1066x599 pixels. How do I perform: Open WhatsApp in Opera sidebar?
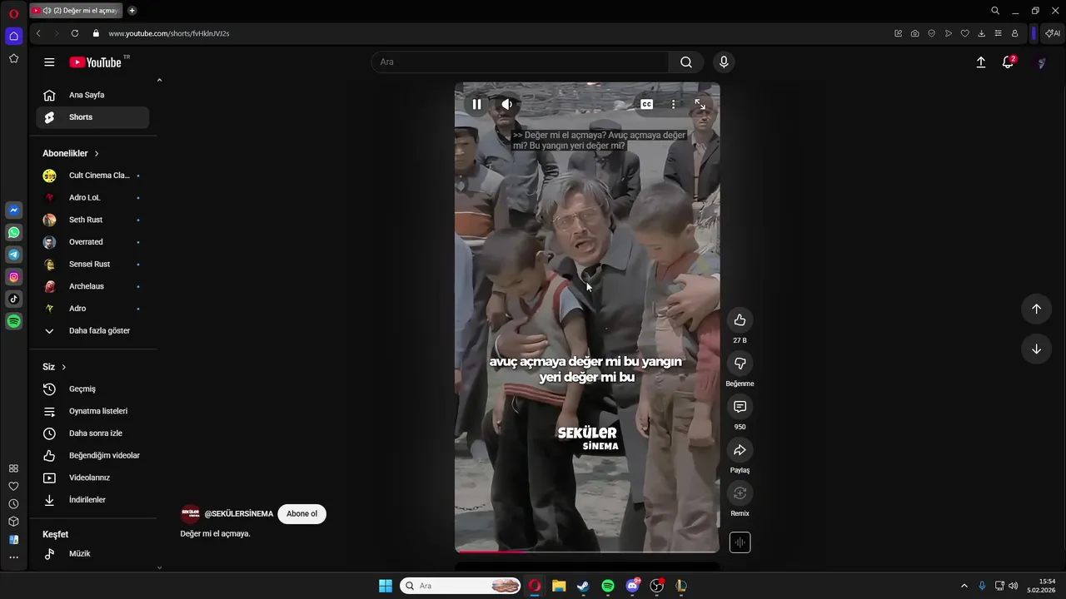pos(14,233)
